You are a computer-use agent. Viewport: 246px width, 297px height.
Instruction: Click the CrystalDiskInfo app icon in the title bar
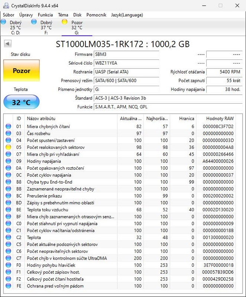click(x=6, y=6)
